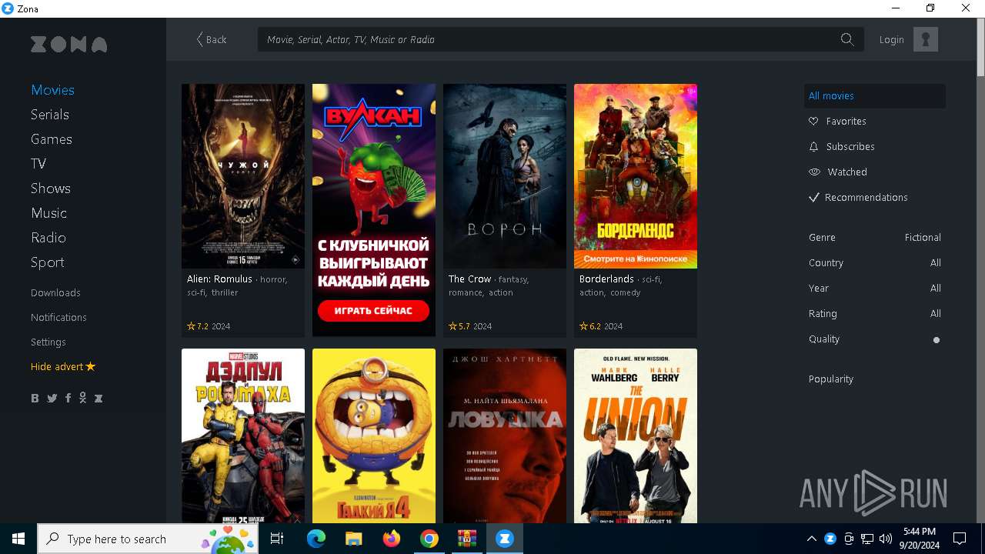985x554 pixels.
Task: Go to the Shows section
Action: point(51,189)
